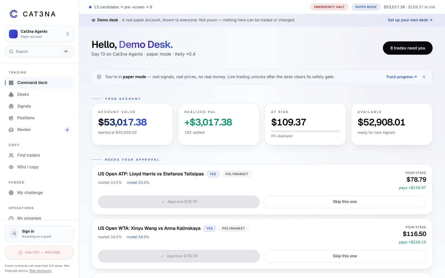
Task: Open My progress in Operations
Action: pyautogui.click(x=39, y=218)
